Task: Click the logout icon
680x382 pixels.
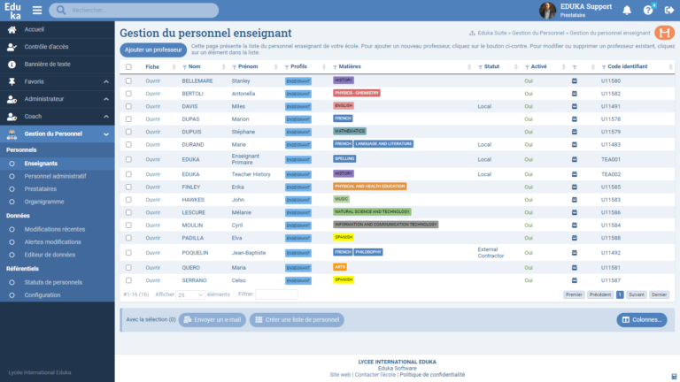Action: click(669, 10)
